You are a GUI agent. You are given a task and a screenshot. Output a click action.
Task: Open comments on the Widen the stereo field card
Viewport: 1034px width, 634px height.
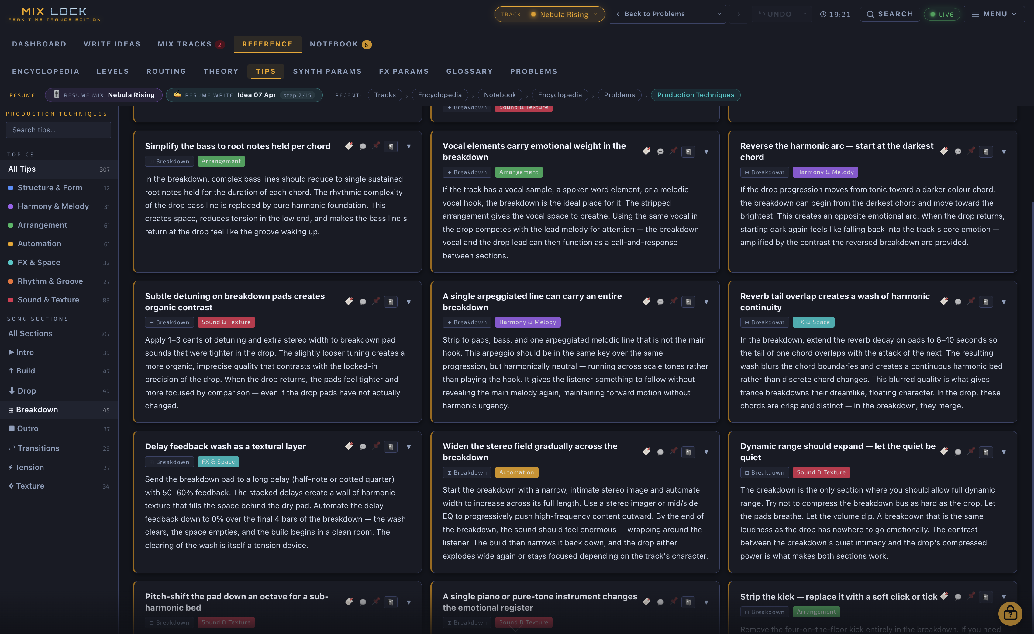click(660, 452)
